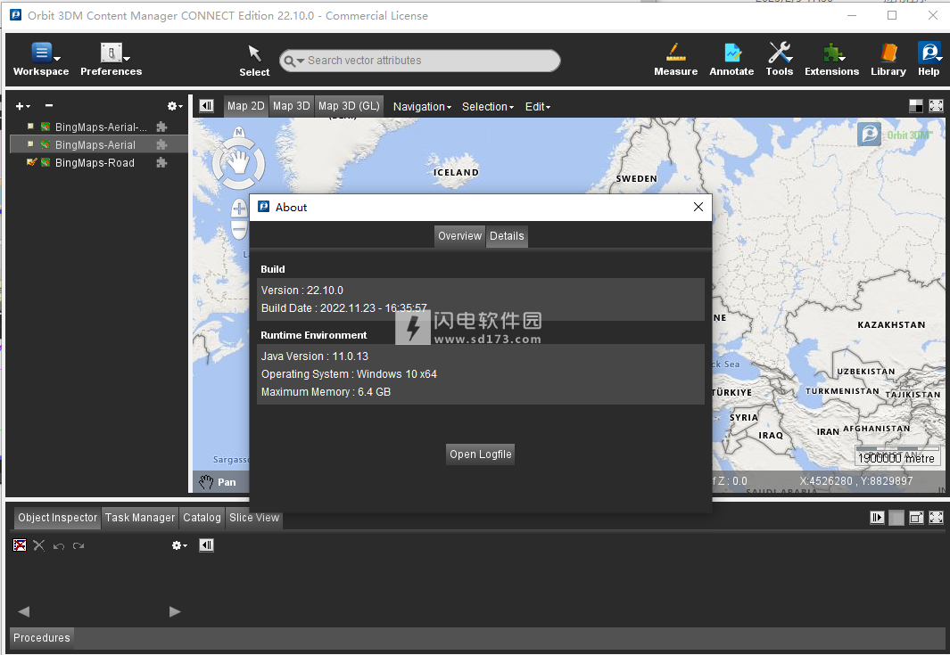The image size is (950, 655).
Task: Toggle visibility of BingMaps-Aerial-... layer
Action: click(30, 127)
